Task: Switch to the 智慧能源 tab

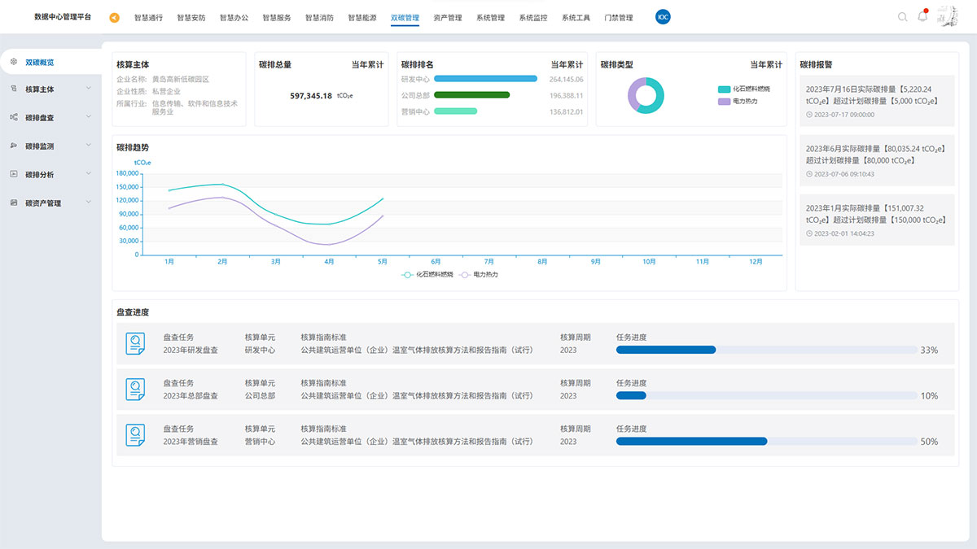Action: pos(361,18)
